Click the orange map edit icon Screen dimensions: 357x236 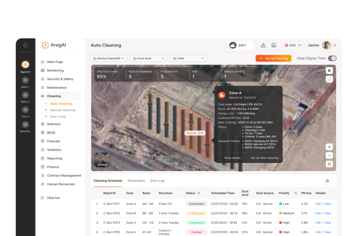329,79
